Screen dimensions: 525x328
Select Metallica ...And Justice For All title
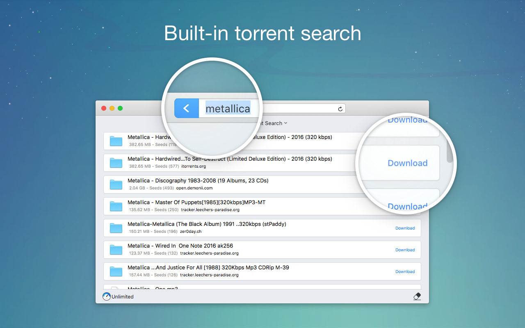tap(208, 267)
